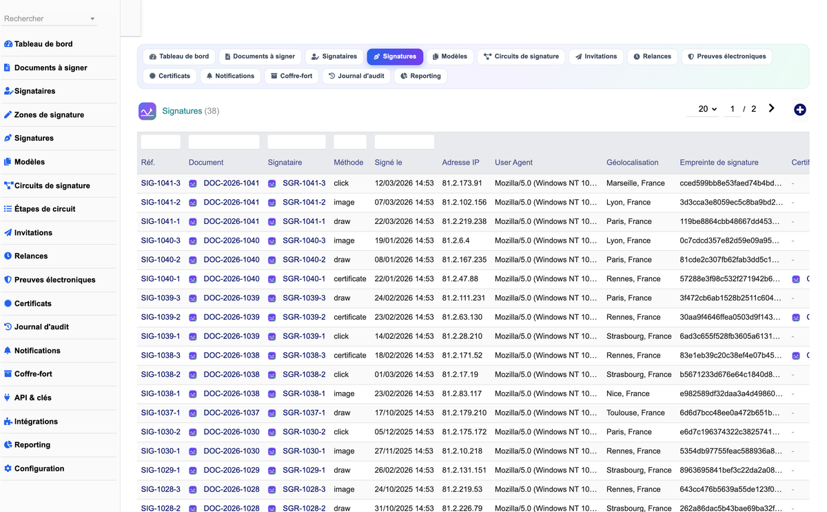
Task: Open the Notifications tab
Action: click(x=230, y=76)
